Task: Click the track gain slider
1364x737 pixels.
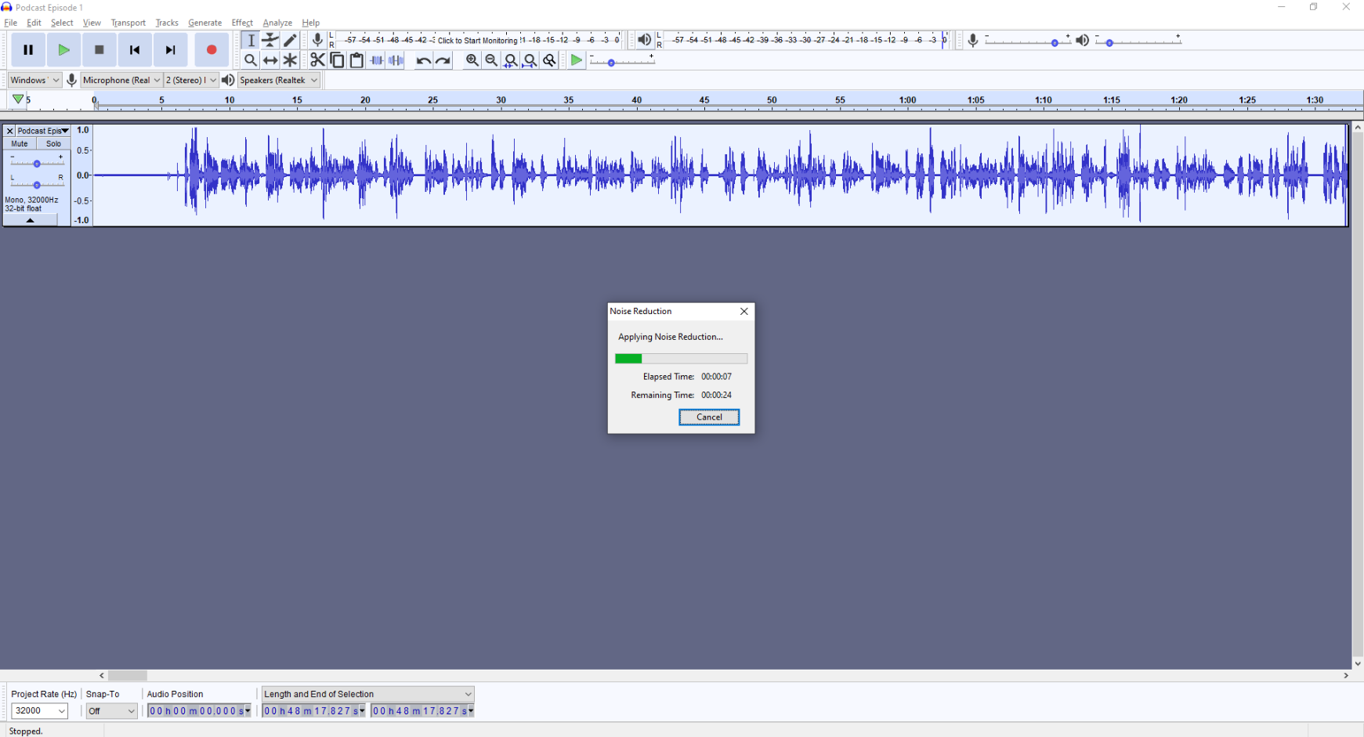Action: [x=37, y=164]
